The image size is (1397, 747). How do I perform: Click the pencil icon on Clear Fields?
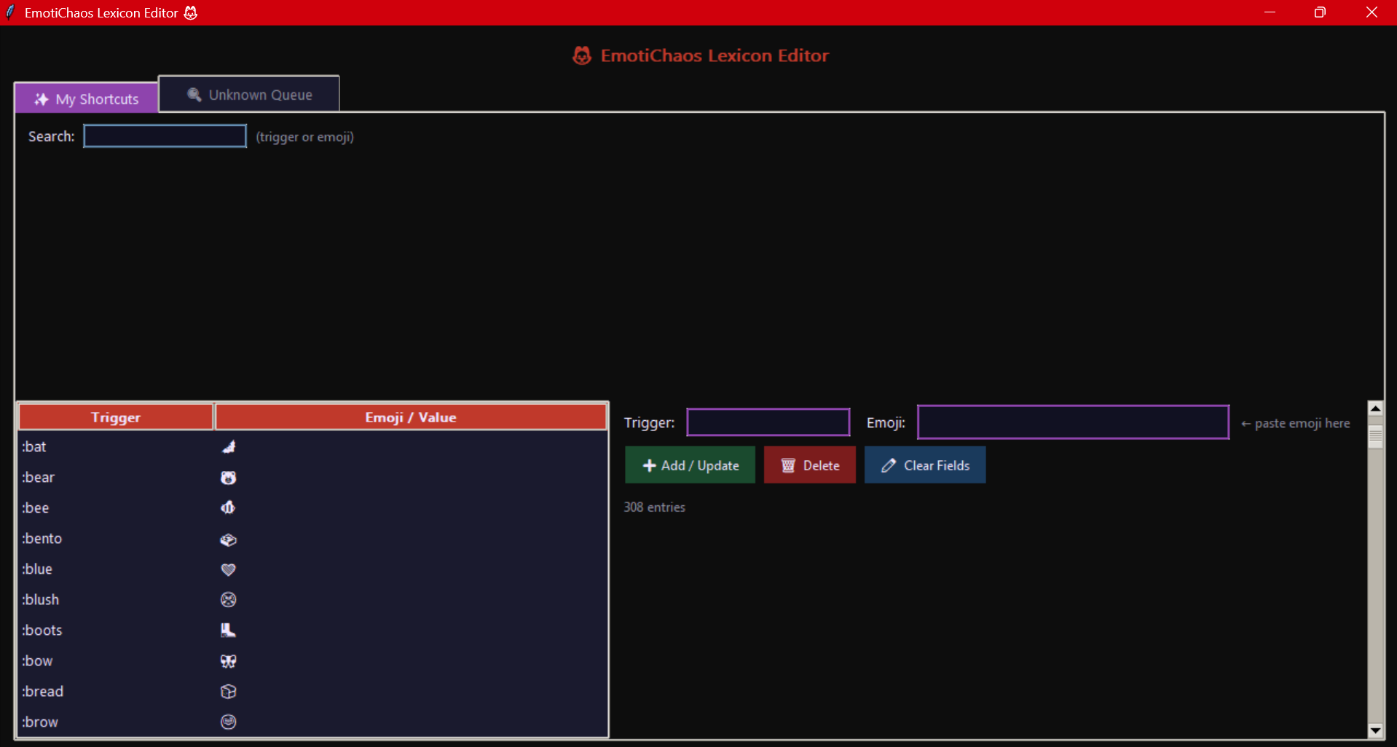click(889, 465)
